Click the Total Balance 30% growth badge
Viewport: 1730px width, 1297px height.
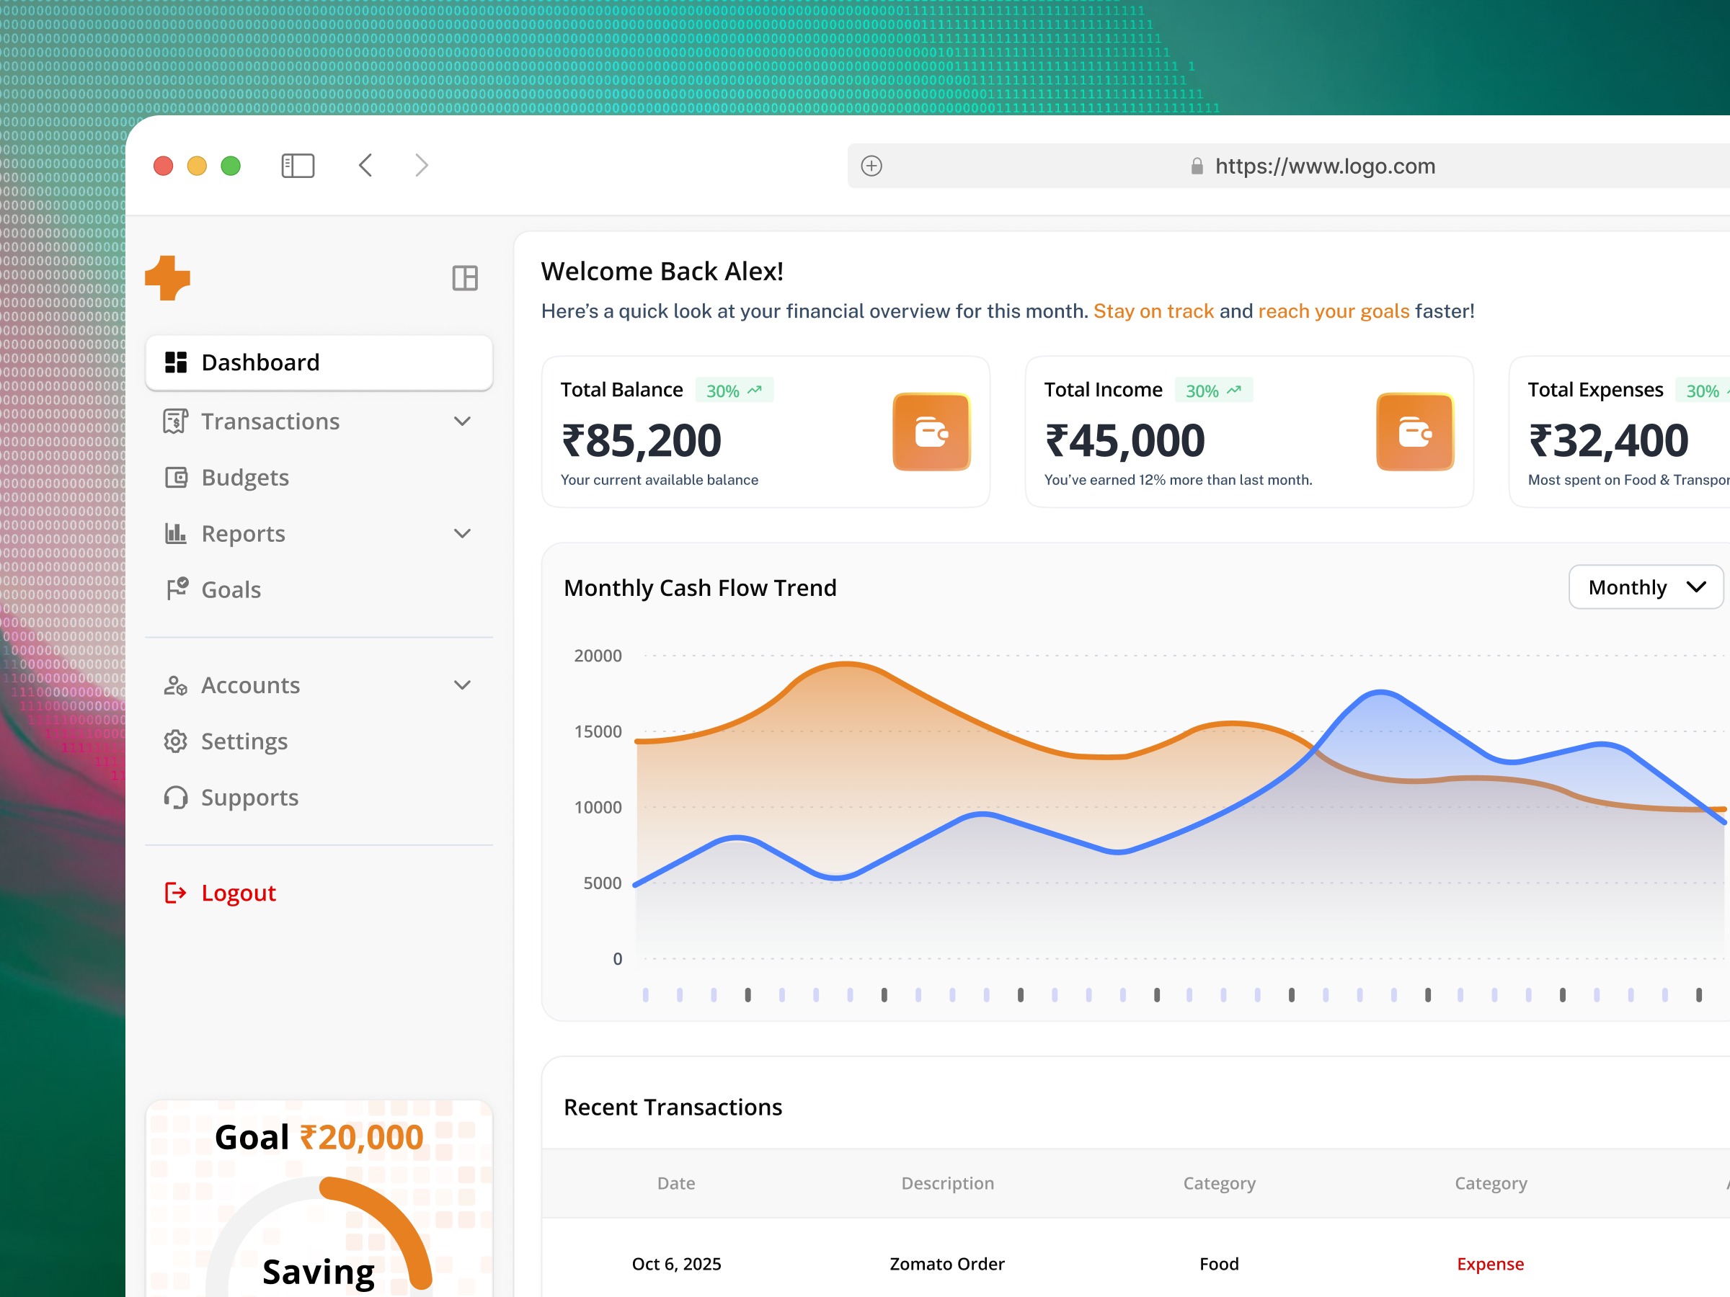(x=735, y=390)
